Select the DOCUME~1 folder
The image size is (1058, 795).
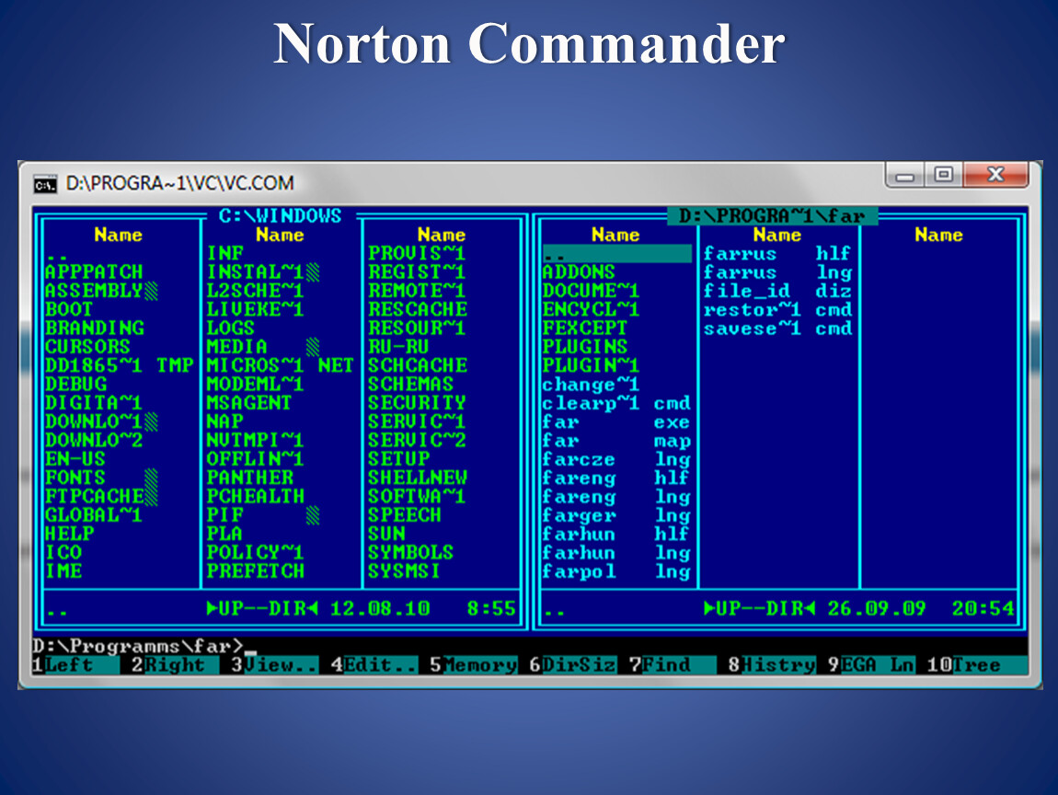[x=591, y=291]
